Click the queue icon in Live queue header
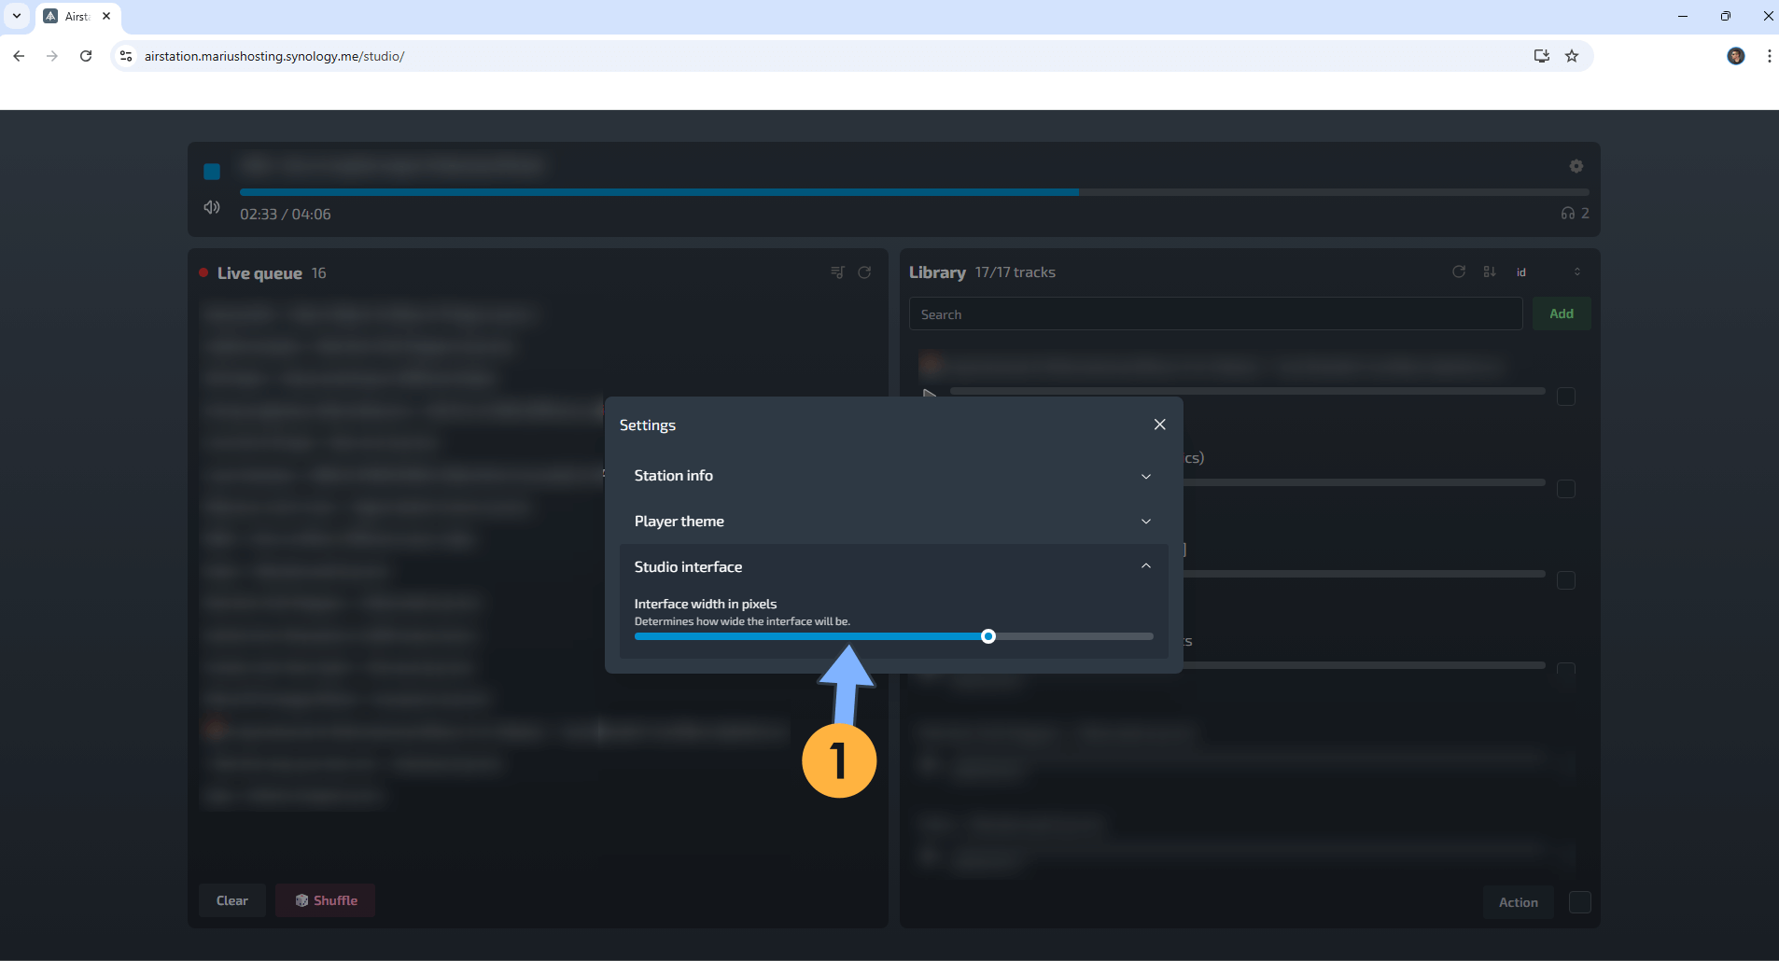1779x961 pixels. (x=837, y=272)
